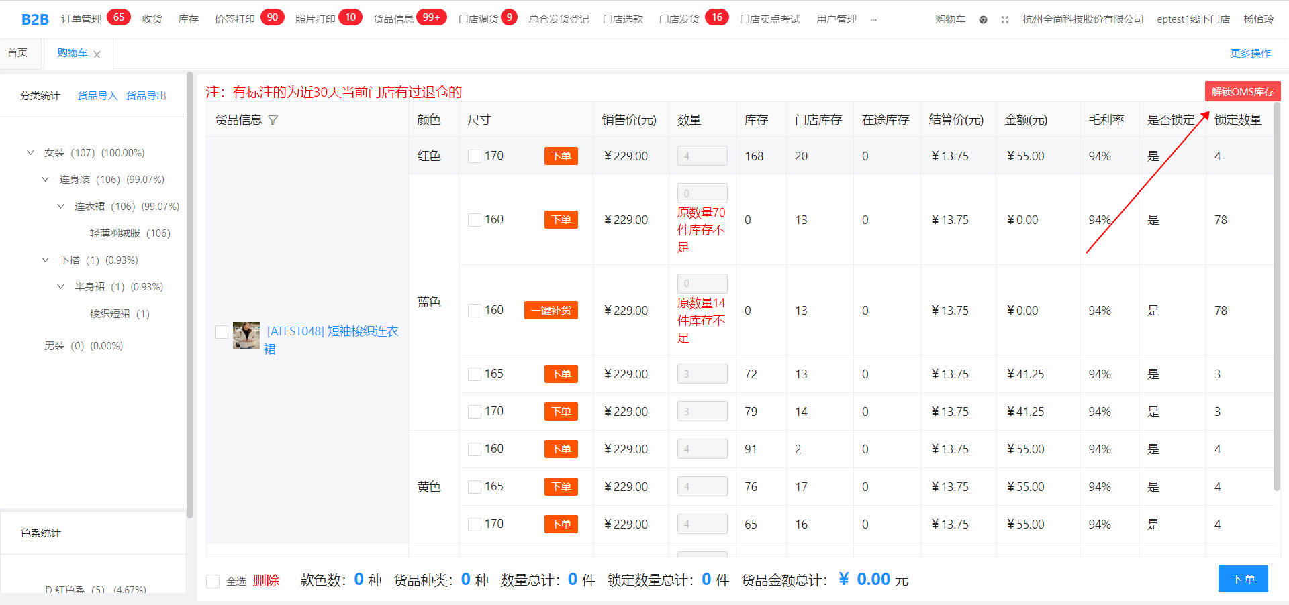Screen dimensions: 1289x605
Task: Collapse the 女装 category tree node
Action: click(30, 153)
